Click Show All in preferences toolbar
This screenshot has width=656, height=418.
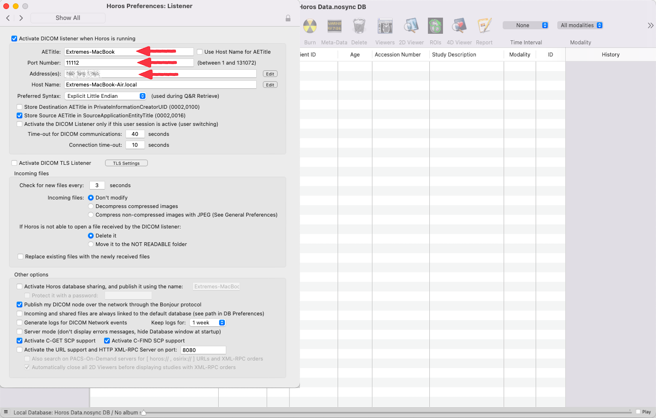(68, 18)
